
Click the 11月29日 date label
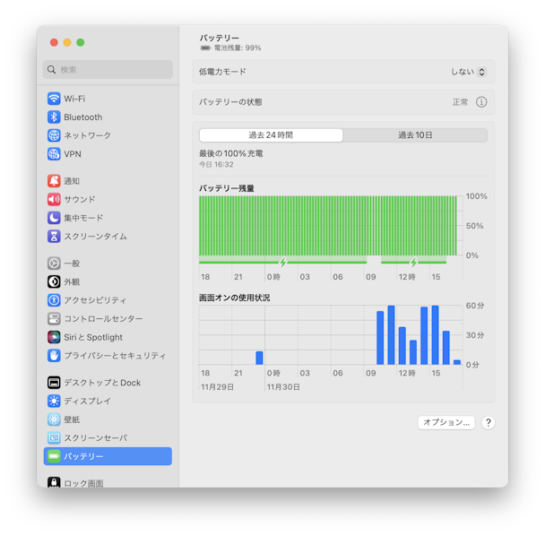pos(217,387)
